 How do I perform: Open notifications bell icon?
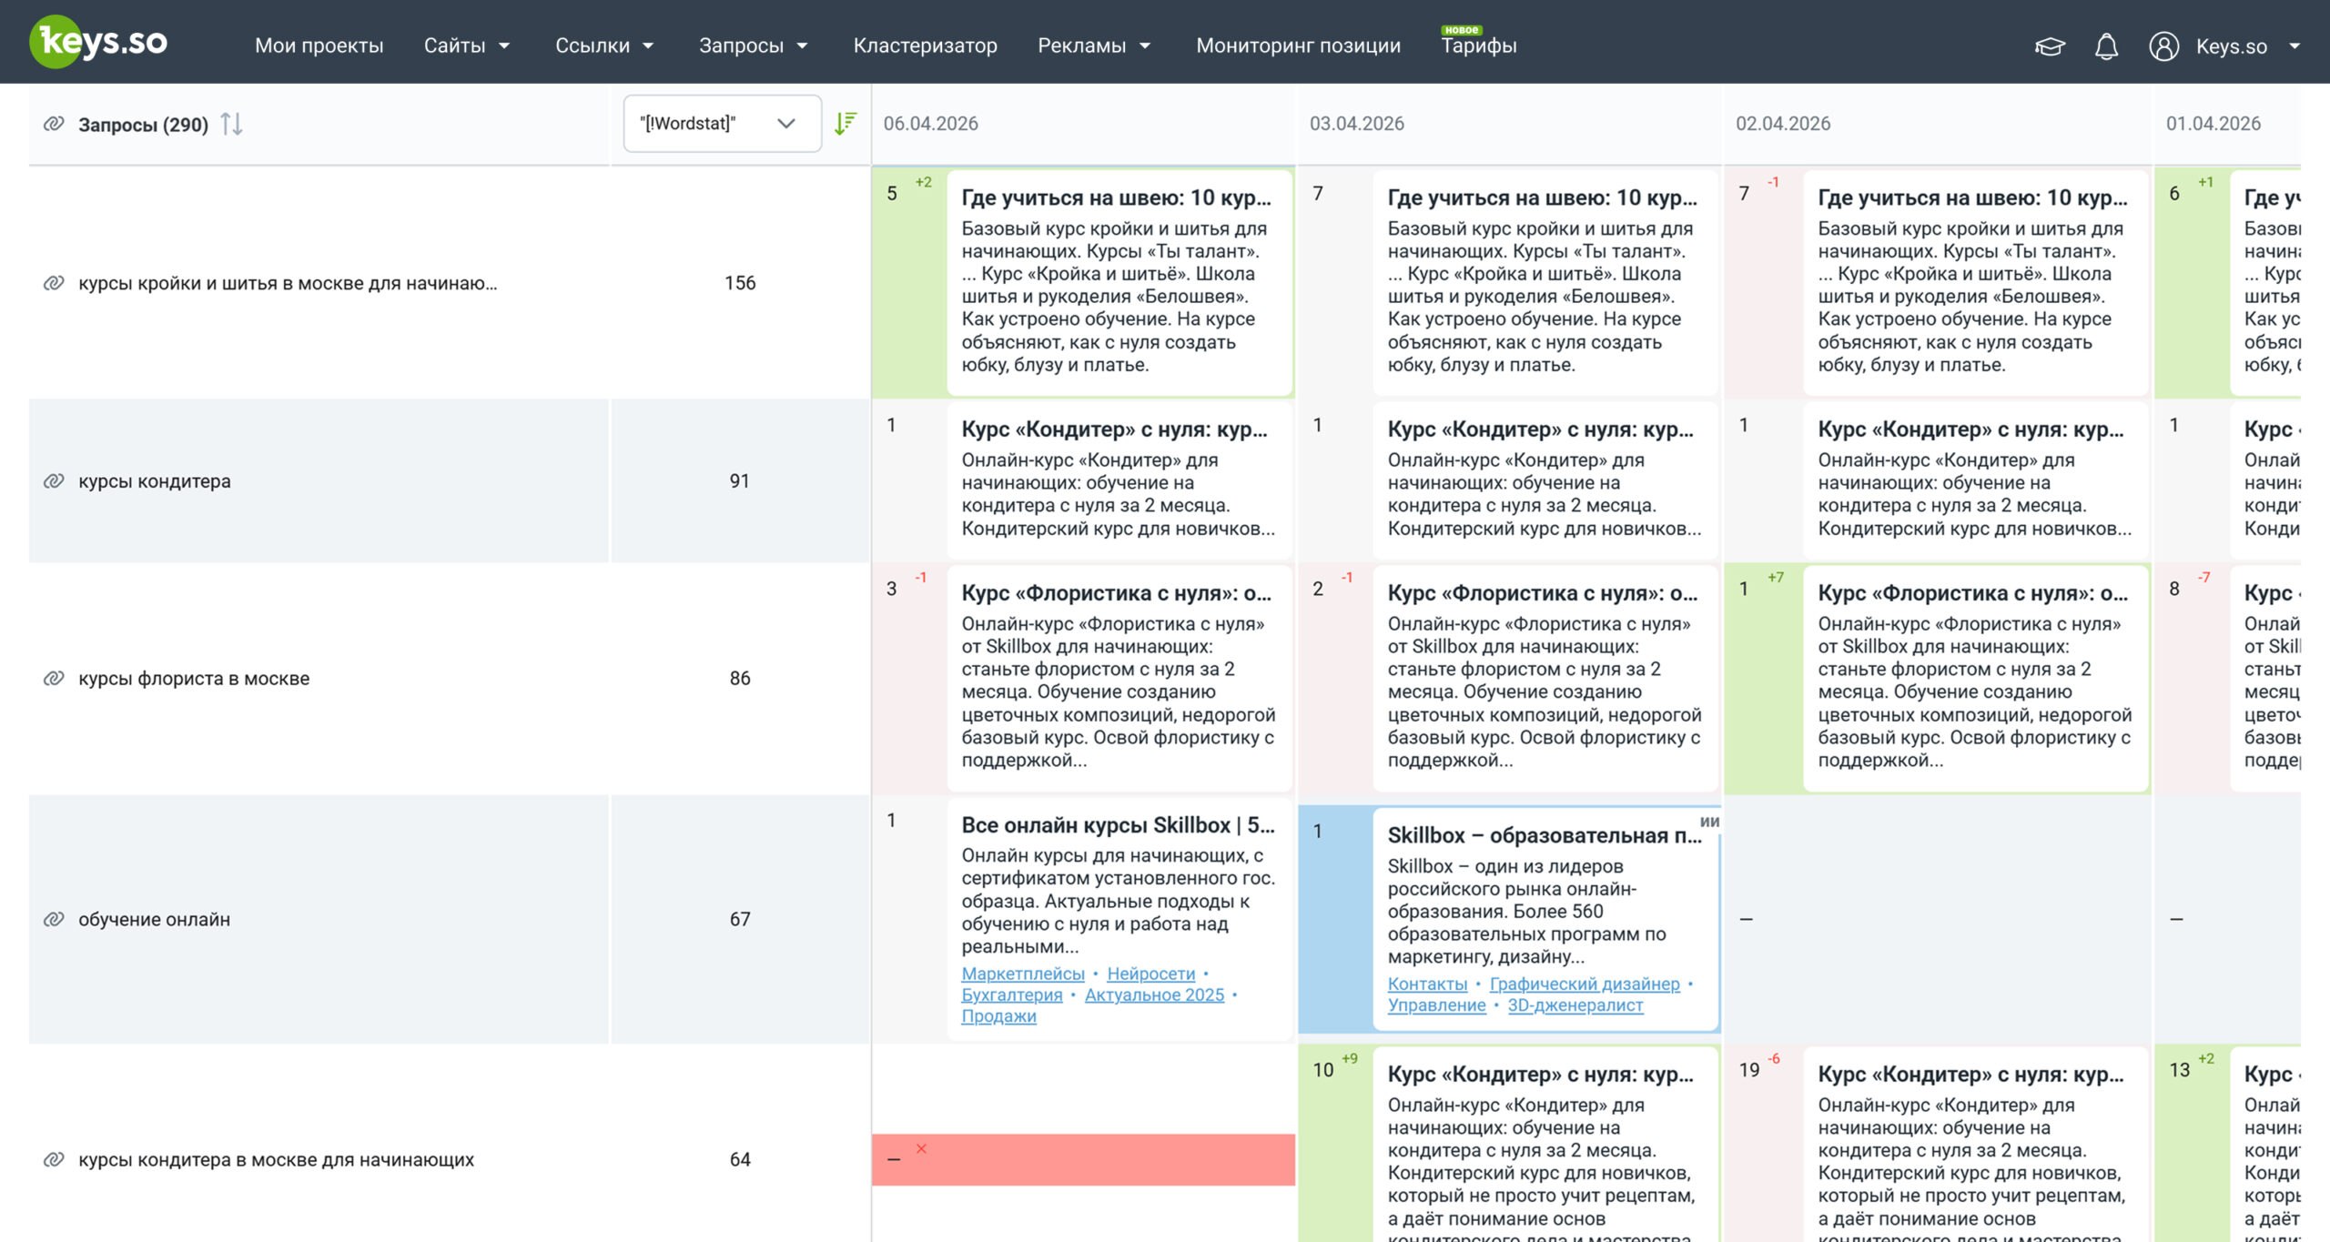coord(2106,46)
